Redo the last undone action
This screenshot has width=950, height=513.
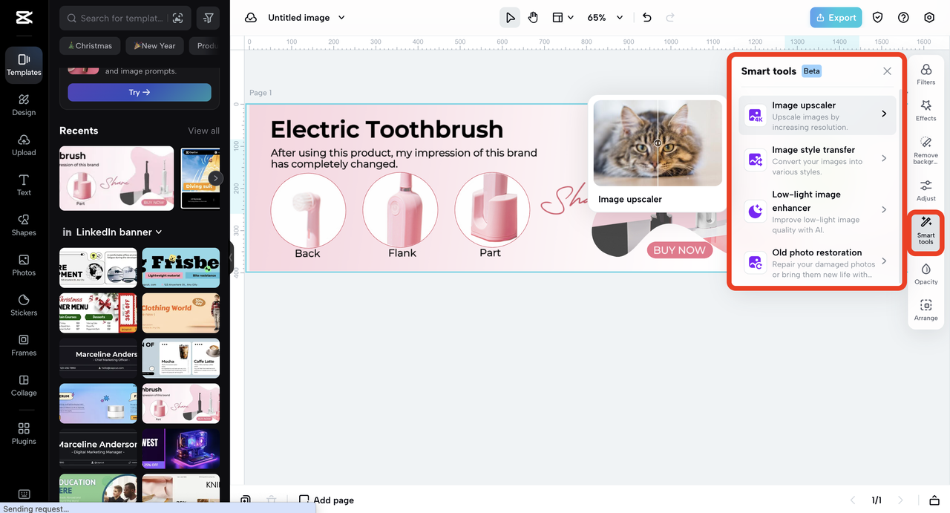(x=670, y=17)
